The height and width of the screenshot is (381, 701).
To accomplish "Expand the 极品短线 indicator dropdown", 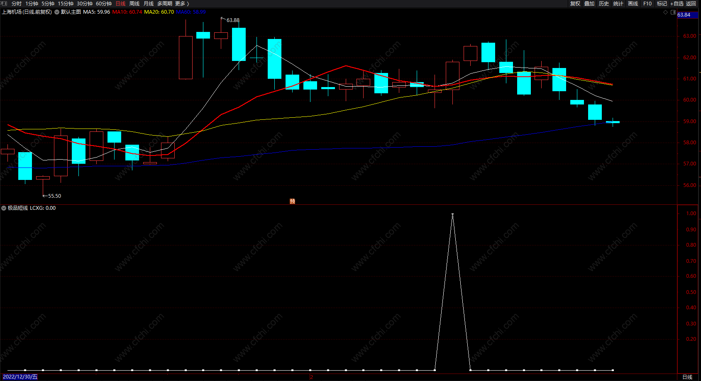I will pyautogui.click(x=4, y=208).
